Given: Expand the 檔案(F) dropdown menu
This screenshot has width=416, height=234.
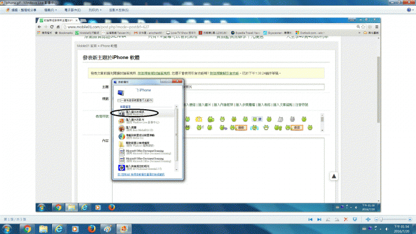Looking at the screenshot, I should pyautogui.click(x=50, y=10).
